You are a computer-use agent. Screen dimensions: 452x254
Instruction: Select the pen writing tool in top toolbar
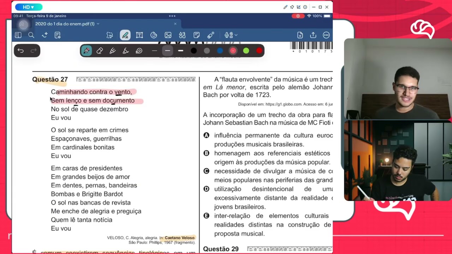(x=125, y=35)
